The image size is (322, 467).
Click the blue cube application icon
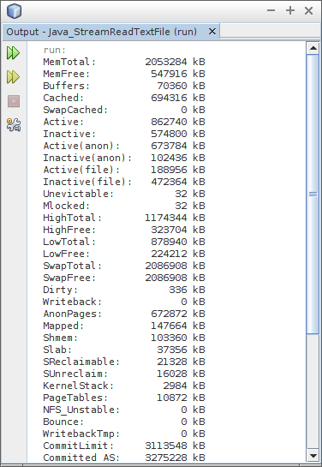[x=14, y=11]
